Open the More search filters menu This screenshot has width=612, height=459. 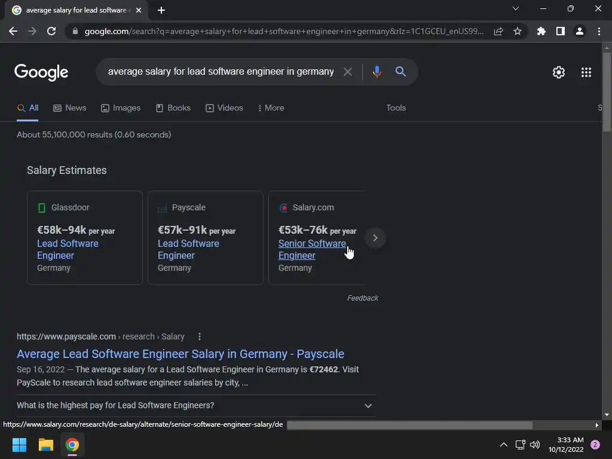pyautogui.click(x=271, y=108)
